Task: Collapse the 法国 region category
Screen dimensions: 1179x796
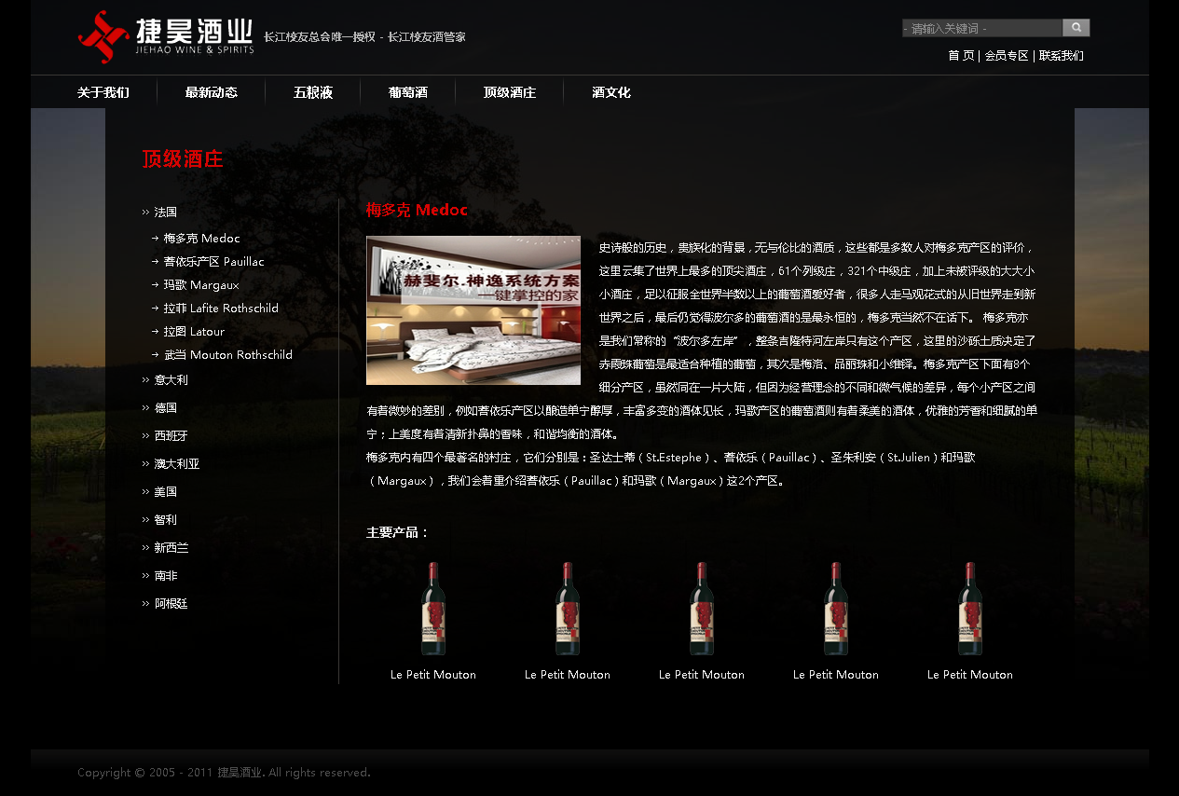Action: pyautogui.click(x=165, y=213)
